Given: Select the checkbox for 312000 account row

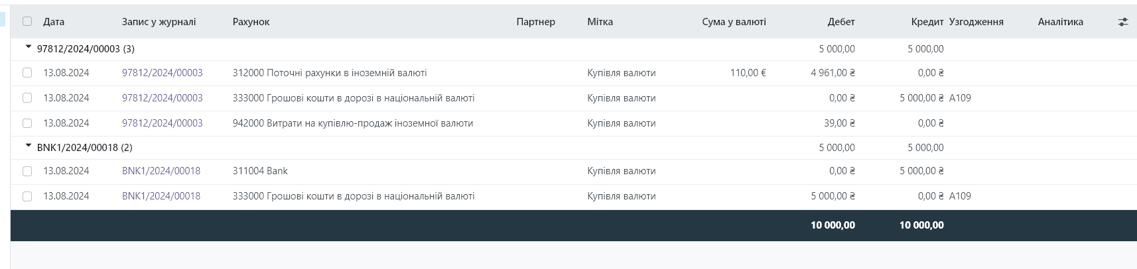Looking at the screenshot, I should [27, 73].
